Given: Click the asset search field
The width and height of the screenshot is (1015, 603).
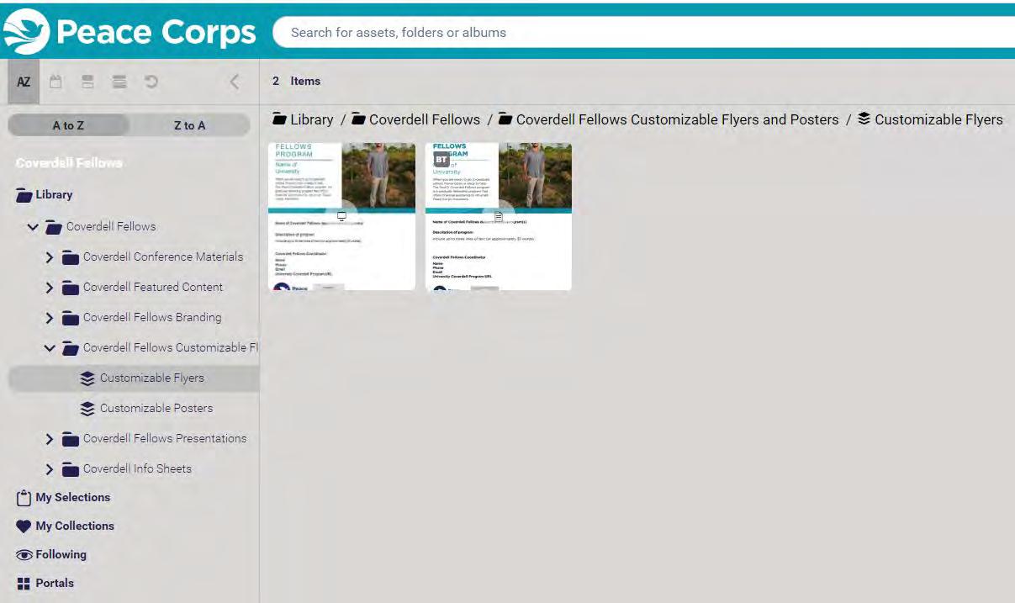Looking at the screenshot, I should click(x=643, y=33).
